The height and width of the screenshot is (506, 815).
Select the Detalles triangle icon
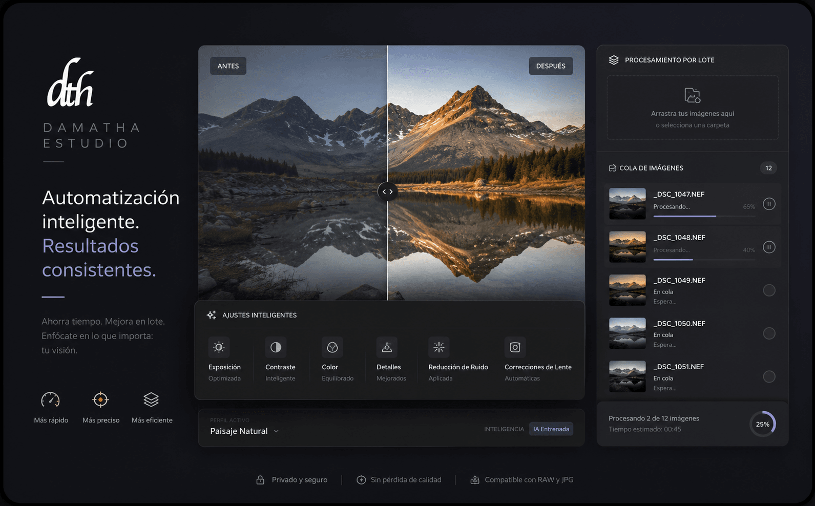point(387,347)
